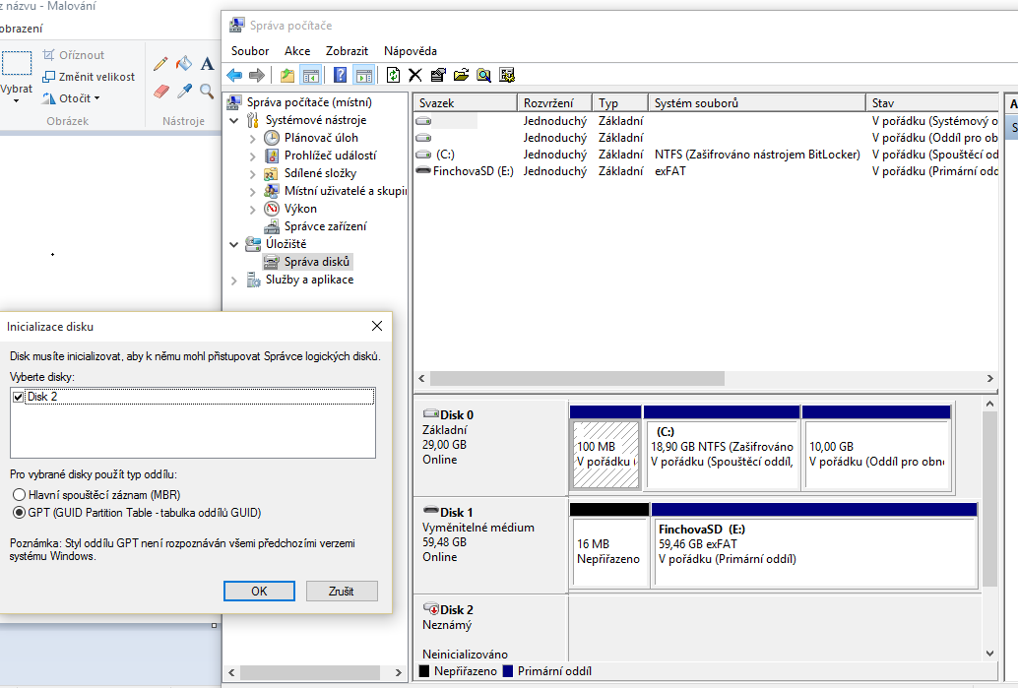Click the scroll-down arrow in disk graphic pane

[989, 654]
